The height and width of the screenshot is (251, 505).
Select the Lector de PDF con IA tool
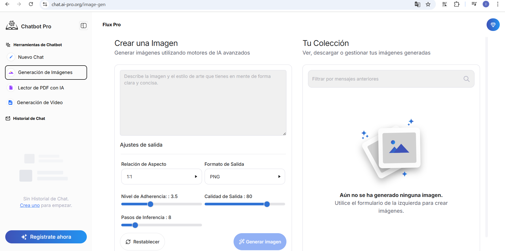click(41, 88)
